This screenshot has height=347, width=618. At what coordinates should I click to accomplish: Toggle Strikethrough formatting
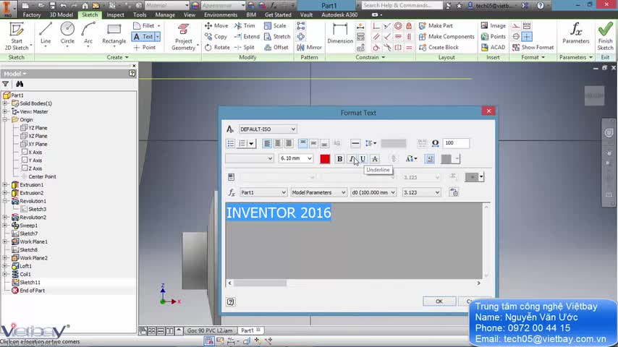click(x=375, y=159)
